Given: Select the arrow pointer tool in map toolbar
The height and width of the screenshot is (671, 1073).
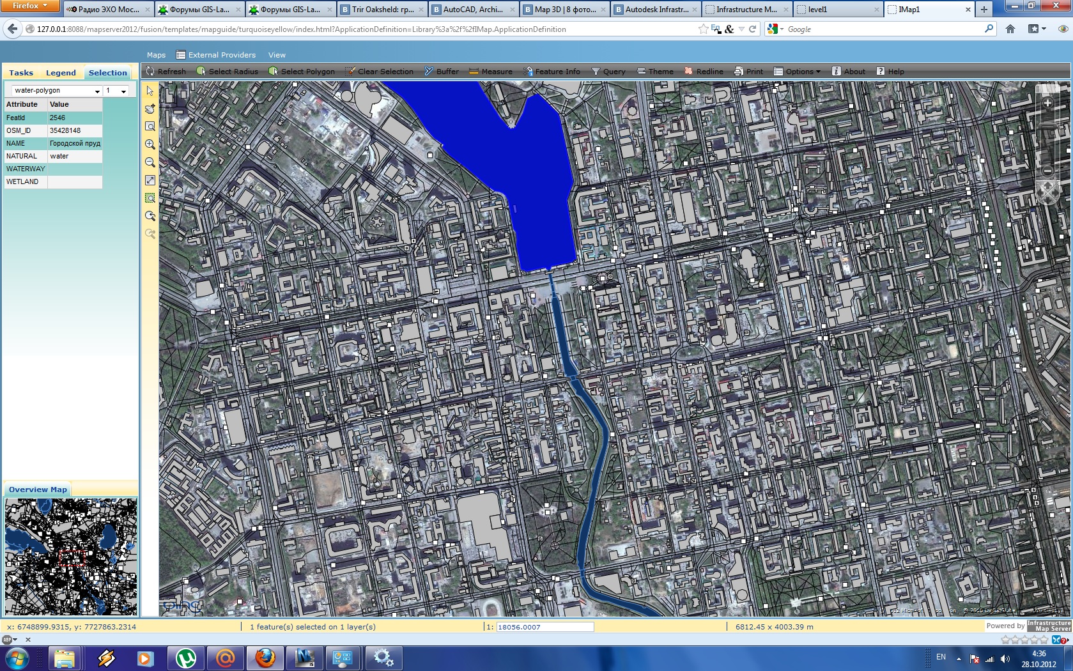Looking at the screenshot, I should [x=150, y=91].
